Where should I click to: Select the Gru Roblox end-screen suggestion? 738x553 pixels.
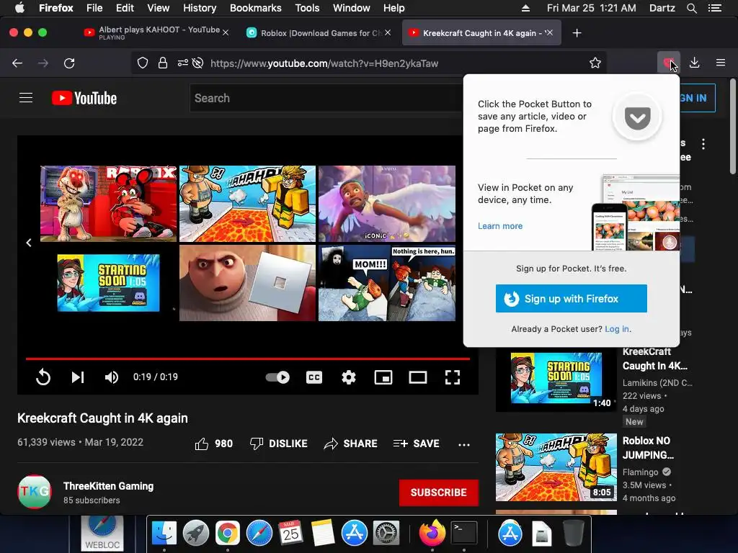[247, 283]
